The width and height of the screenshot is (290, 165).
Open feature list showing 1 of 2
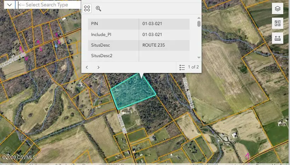click(x=189, y=67)
